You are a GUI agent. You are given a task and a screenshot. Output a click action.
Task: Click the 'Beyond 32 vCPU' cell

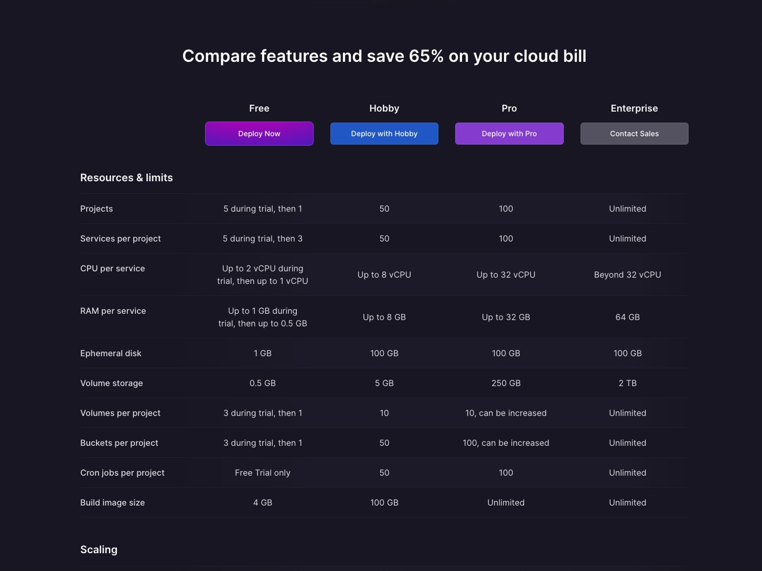[x=628, y=274]
